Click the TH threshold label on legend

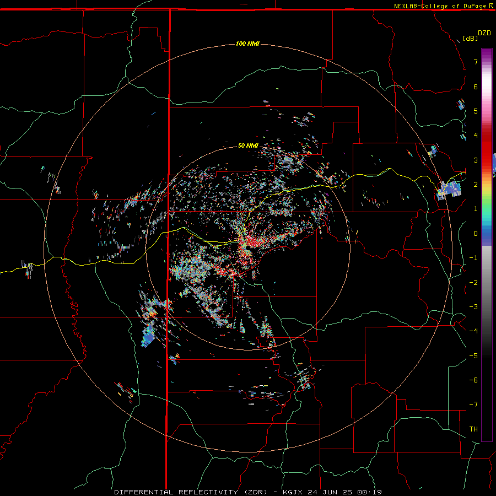click(473, 429)
